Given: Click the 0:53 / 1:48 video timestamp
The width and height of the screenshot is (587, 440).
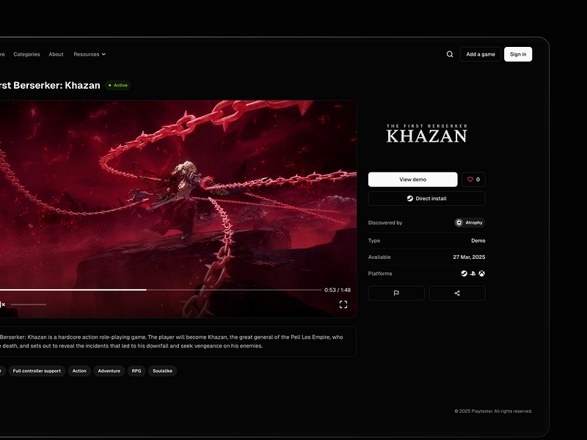Looking at the screenshot, I should pyautogui.click(x=338, y=290).
